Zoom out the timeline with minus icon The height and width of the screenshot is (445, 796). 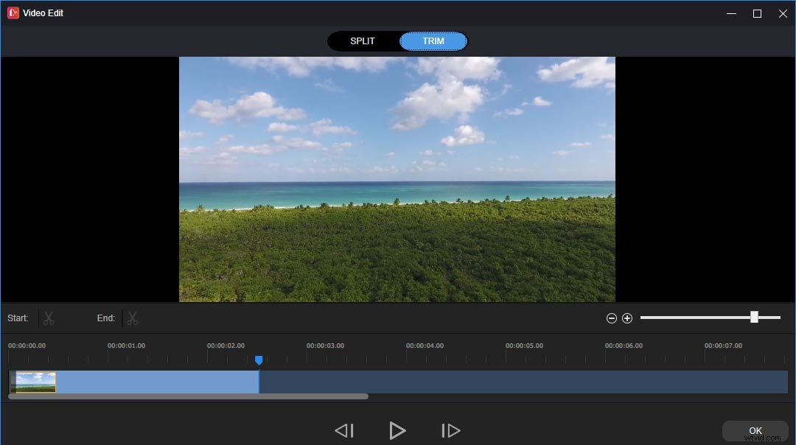click(611, 318)
